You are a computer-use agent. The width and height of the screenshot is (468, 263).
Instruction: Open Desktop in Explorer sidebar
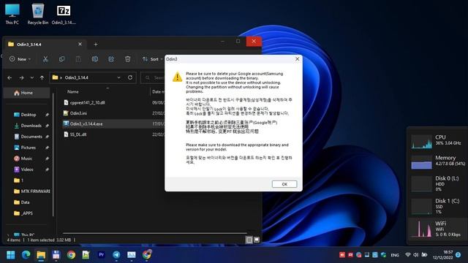pyautogui.click(x=28, y=115)
